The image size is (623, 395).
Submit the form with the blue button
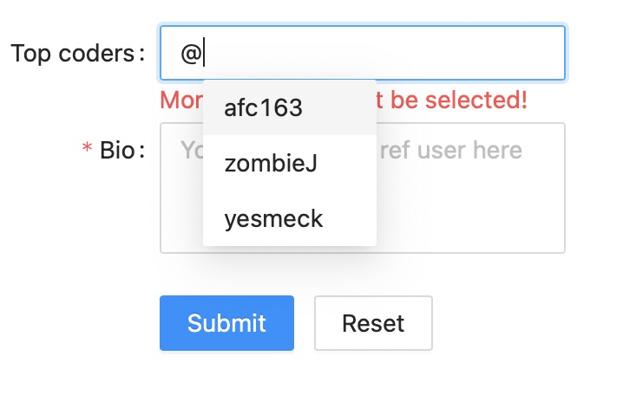pyautogui.click(x=226, y=323)
